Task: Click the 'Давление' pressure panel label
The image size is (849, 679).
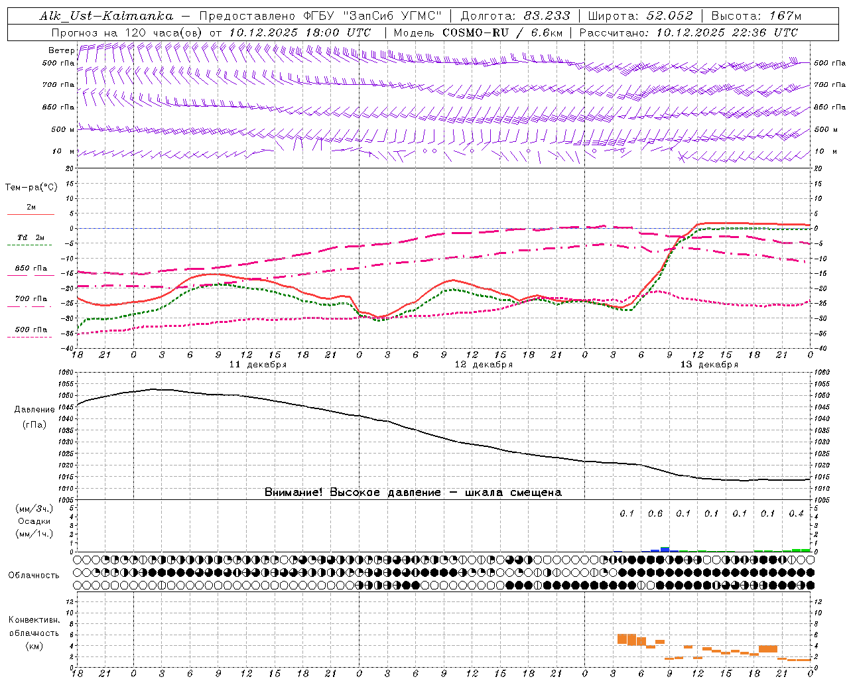Action: (x=34, y=410)
